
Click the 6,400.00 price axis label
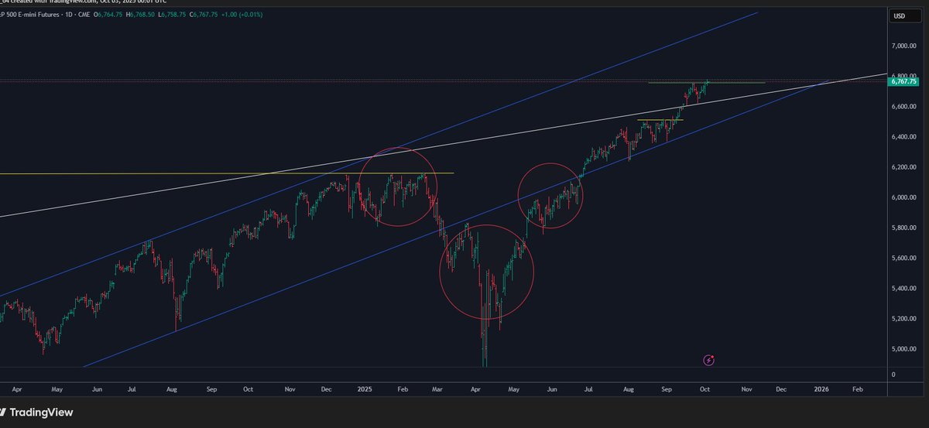[904, 137]
